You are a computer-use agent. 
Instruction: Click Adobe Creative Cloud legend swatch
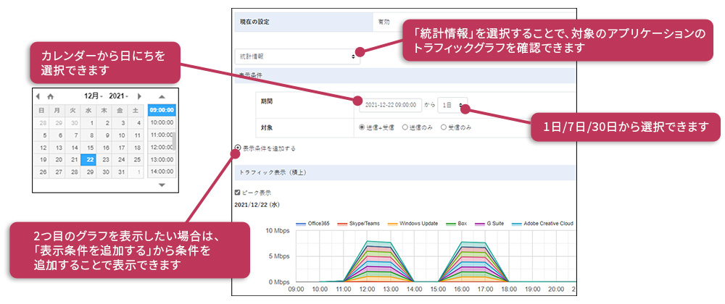pos(516,224)
